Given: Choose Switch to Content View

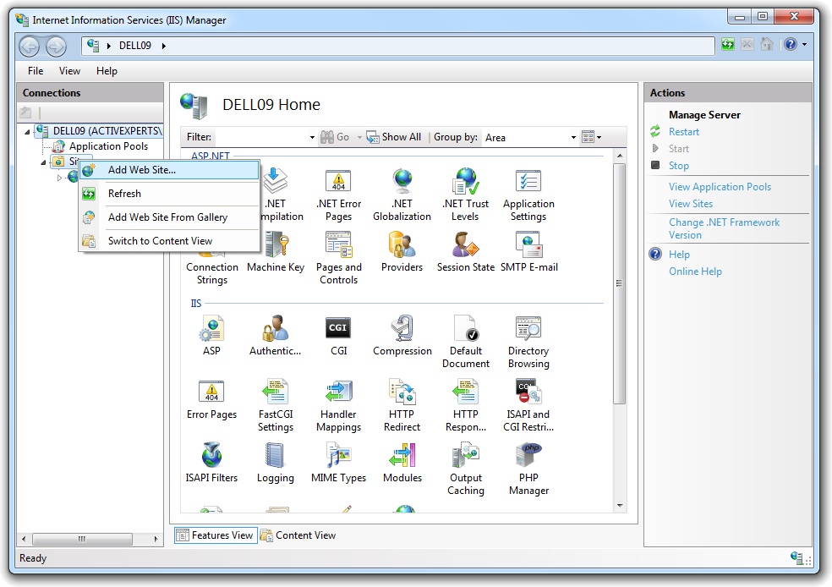Looking at the screenshot, I should click(169, 241).
